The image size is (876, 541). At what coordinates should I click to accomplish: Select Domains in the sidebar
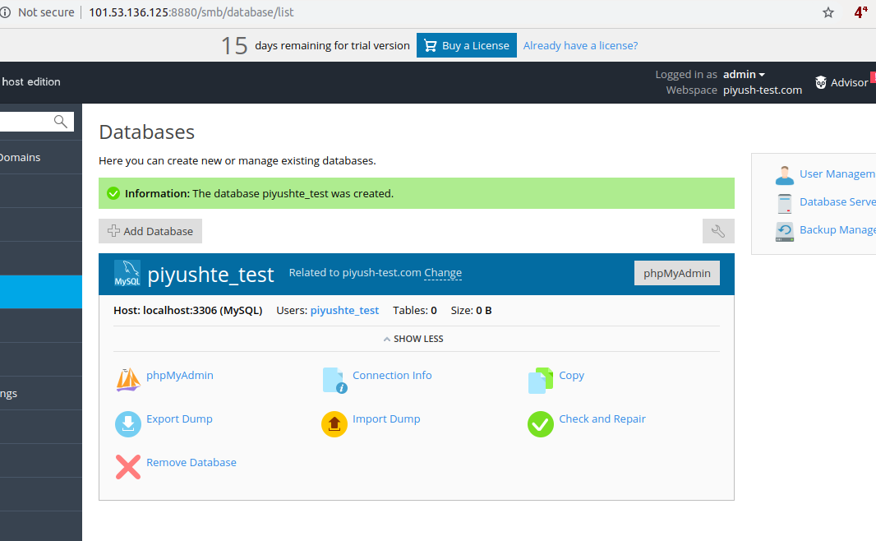pyautogui.click(x=41, y=157)
